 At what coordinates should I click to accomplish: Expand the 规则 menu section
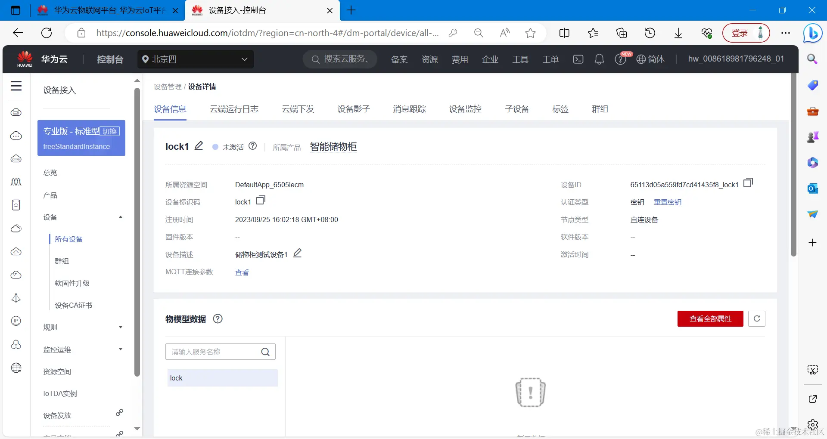[x=121, y=327]
